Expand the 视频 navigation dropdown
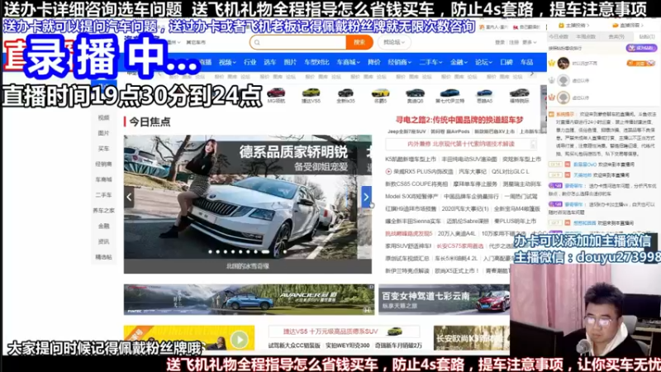661x372 pixels. click(227, 63)
